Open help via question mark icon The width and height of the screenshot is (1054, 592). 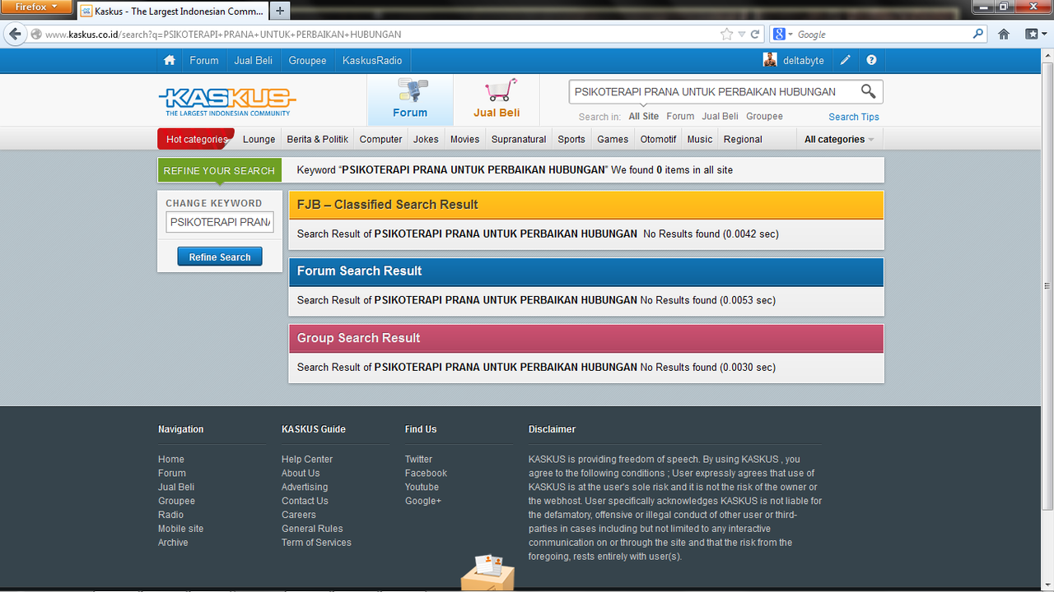871,60
